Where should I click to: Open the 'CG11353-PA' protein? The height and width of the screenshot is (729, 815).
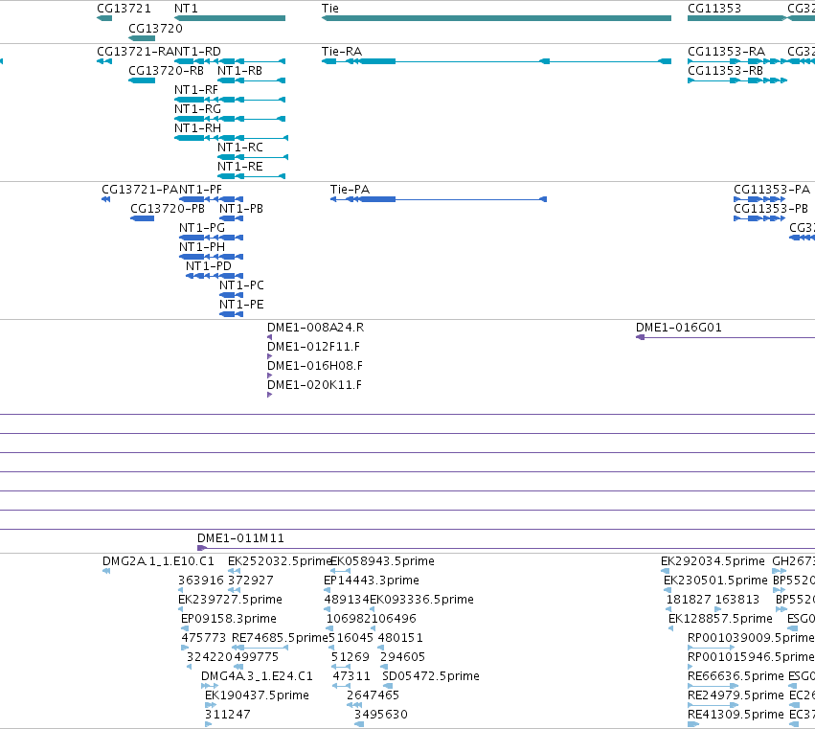(759, 199)
